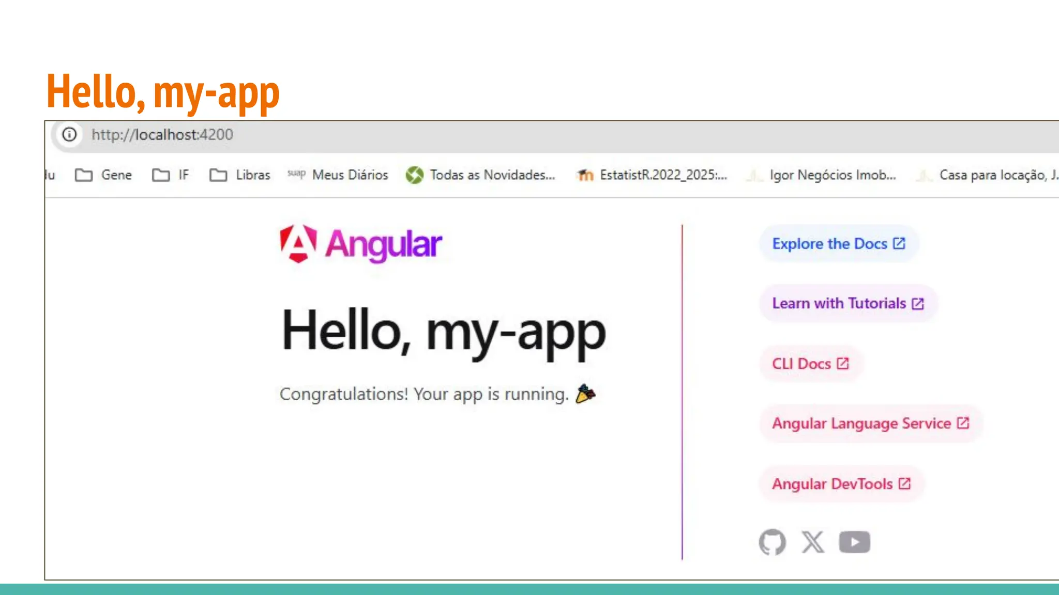Open the Explore the Docs link
The image size is (1059, 595).
pyautogui.click(x=839, y=244)
